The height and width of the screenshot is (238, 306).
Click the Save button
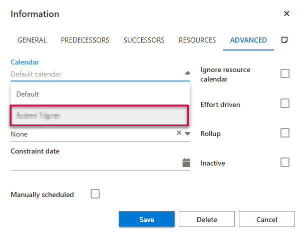coord(147,219)
